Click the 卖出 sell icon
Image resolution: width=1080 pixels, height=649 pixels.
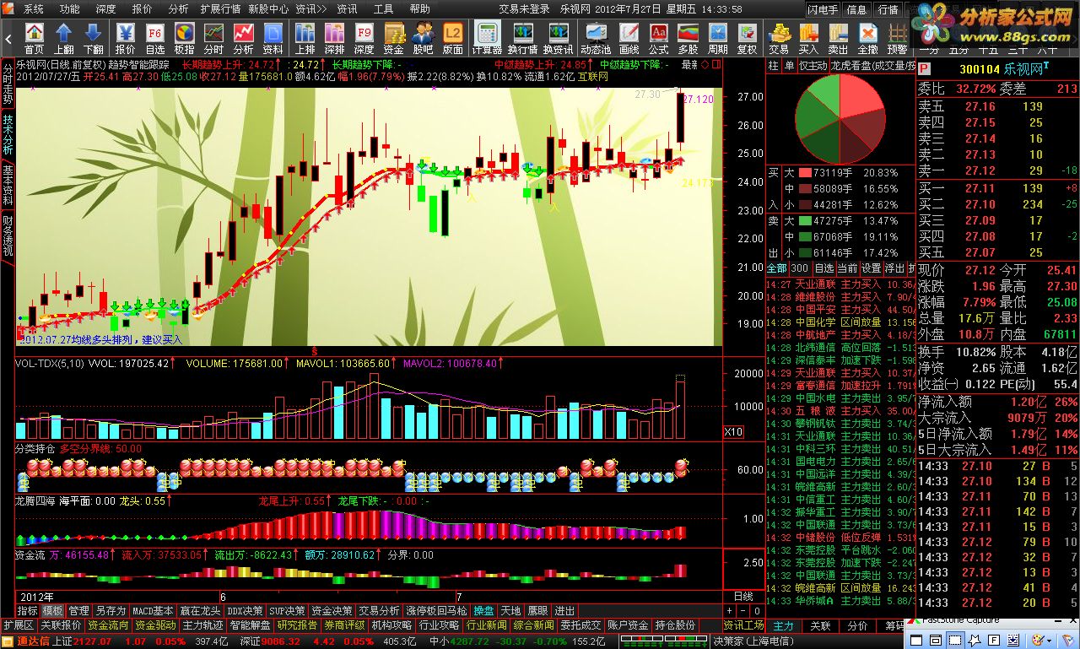[x=838, y=39]
